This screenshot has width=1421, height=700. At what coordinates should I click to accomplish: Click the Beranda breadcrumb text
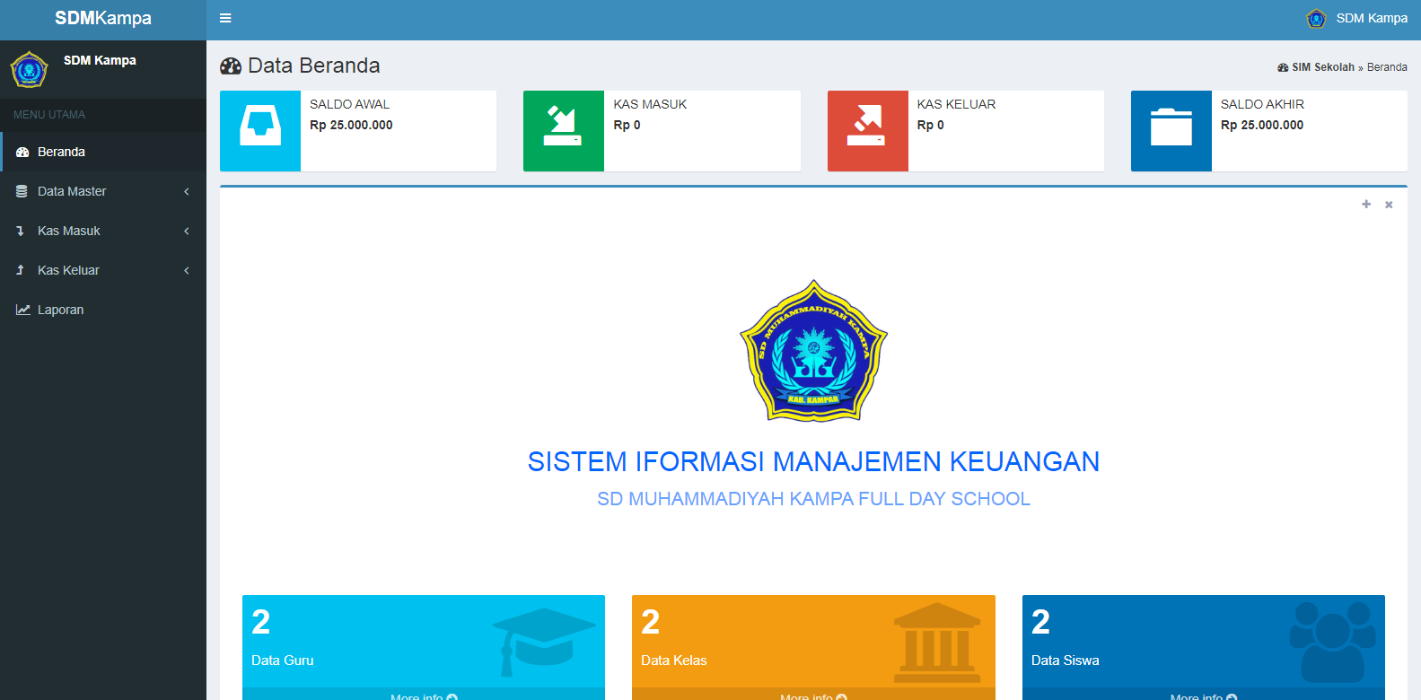pyautogui.click(x=1387, y=67)
